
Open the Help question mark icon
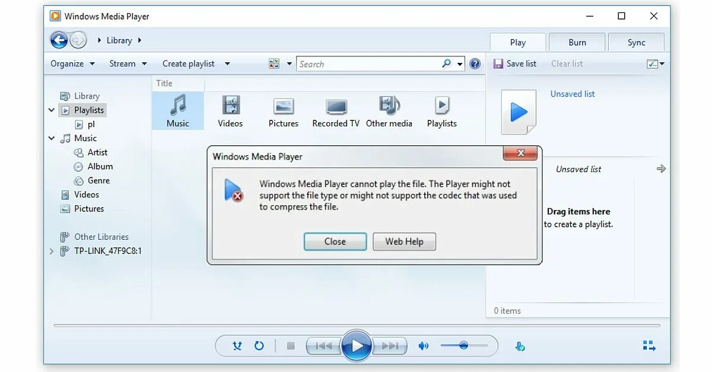click(x=475, y=63)
